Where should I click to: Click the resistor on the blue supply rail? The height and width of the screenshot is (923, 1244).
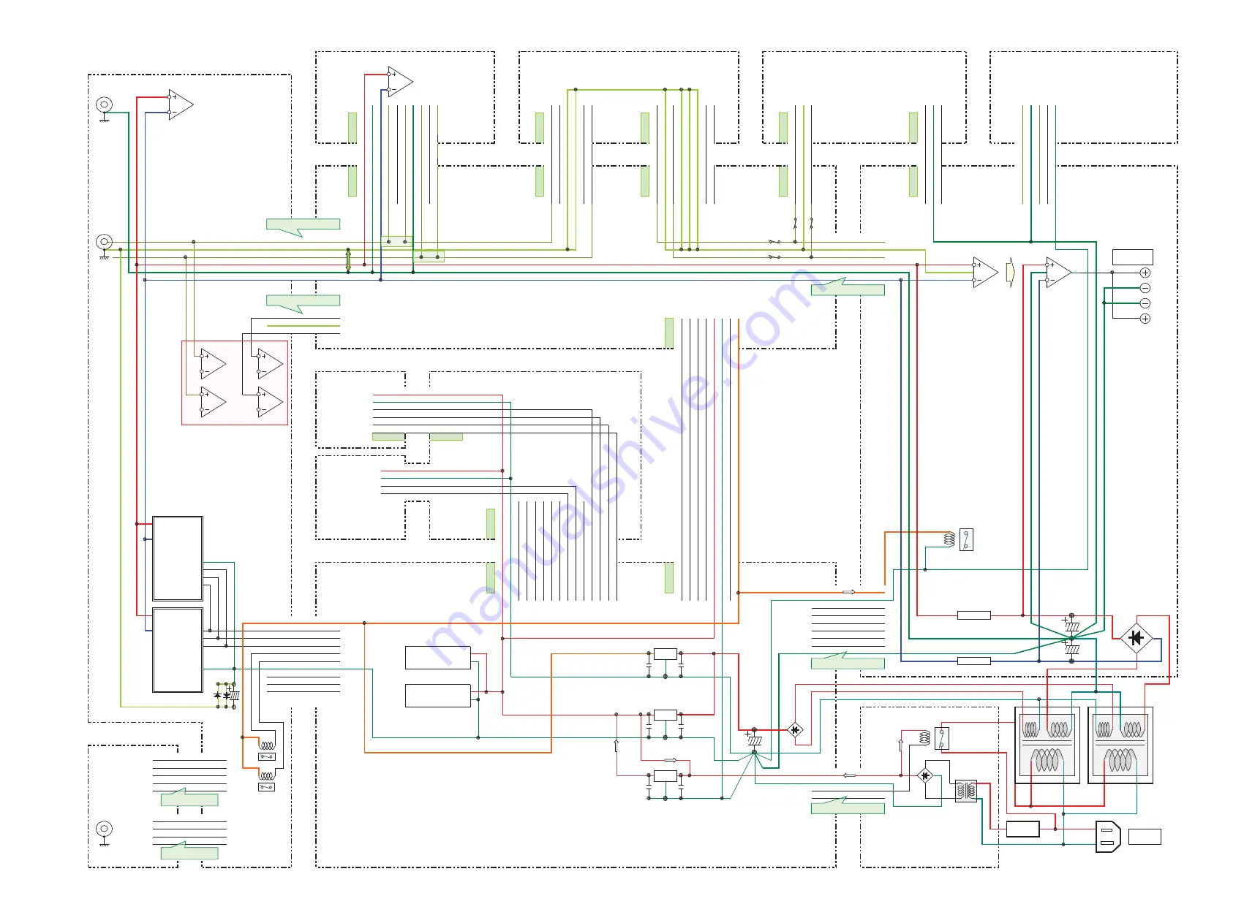pyautogui.click(x=974, y=661)
